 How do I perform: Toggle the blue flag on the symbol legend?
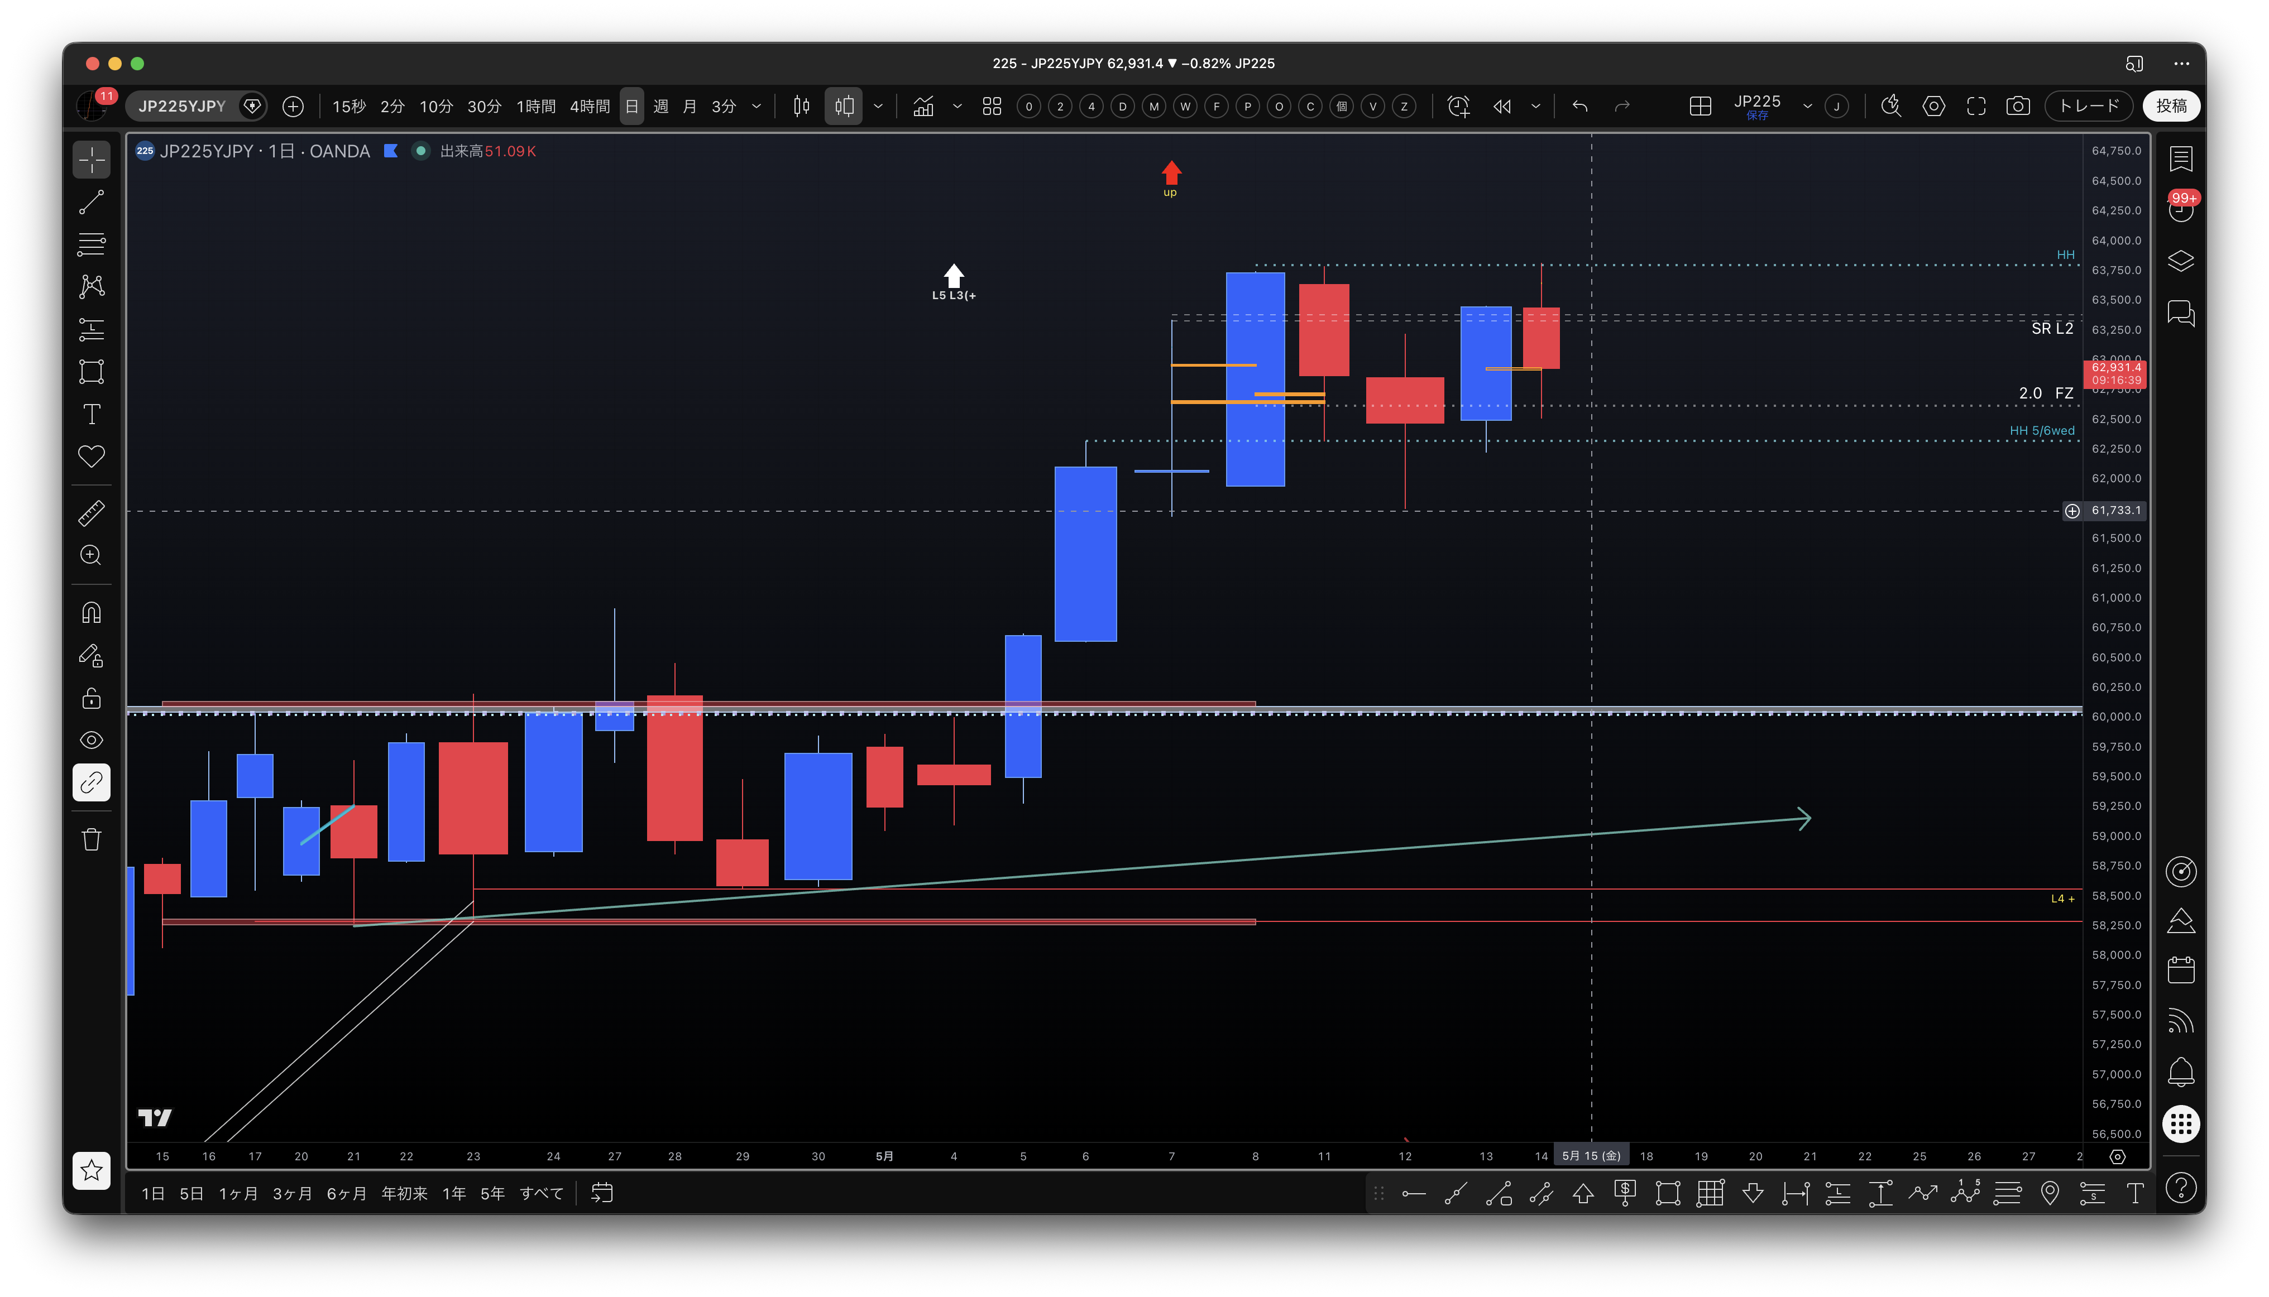390,151
